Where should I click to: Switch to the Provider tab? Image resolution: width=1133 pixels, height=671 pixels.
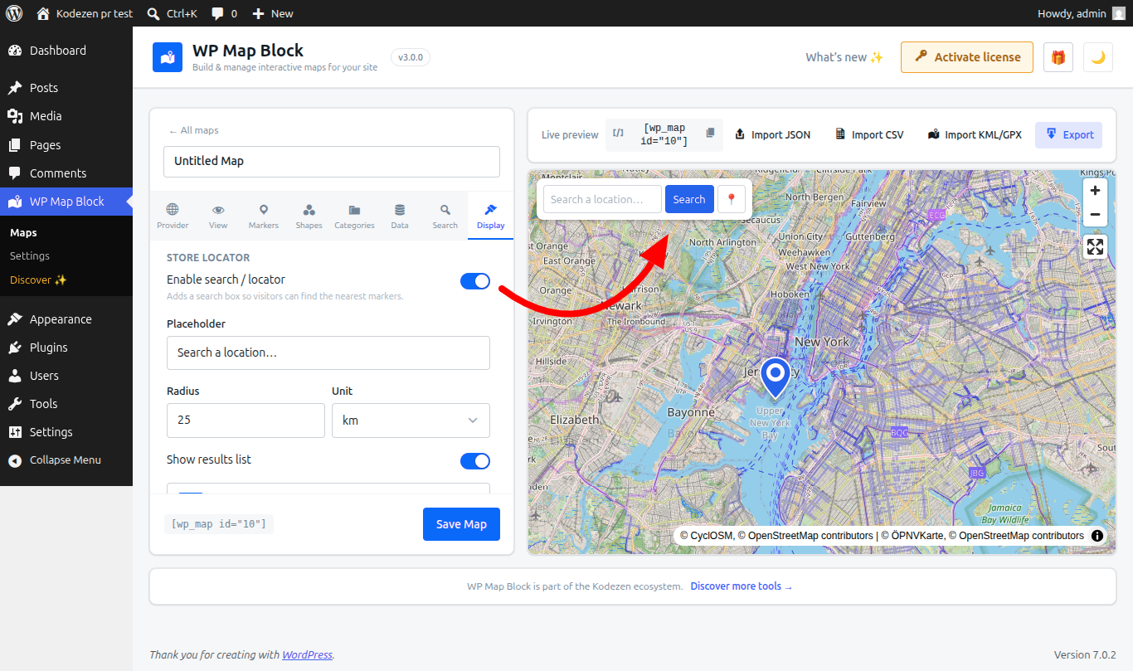point(173,216)
